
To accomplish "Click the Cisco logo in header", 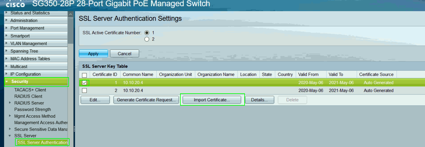I will [x=15, y=4].
